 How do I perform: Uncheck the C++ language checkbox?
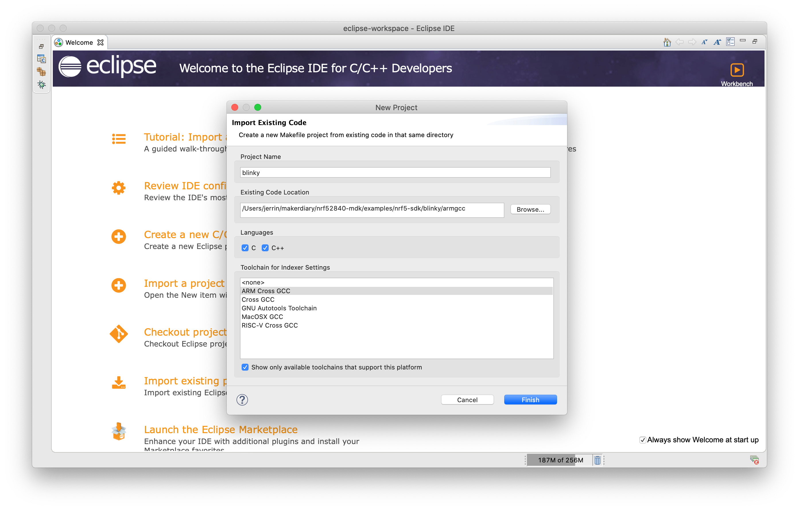tap(265, 248)
